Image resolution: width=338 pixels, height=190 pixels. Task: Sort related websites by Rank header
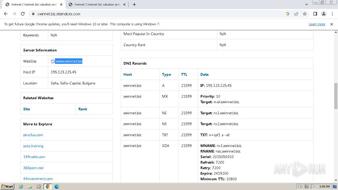[x=83, y=109]
